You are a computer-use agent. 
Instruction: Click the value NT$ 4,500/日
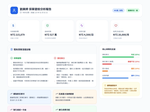click(x=86, y=35)
